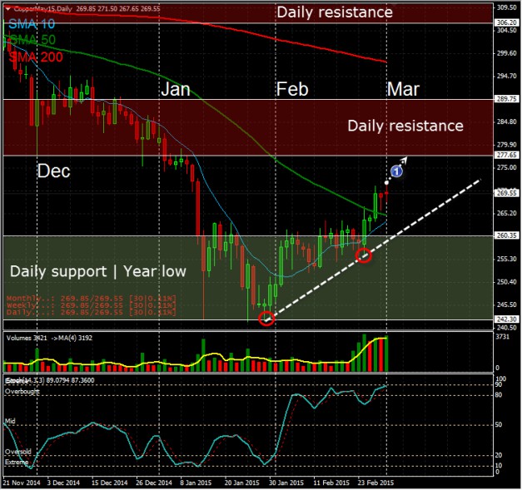Click the Mar month label
This screenshot has width=522, height=490.
point(403,89)
